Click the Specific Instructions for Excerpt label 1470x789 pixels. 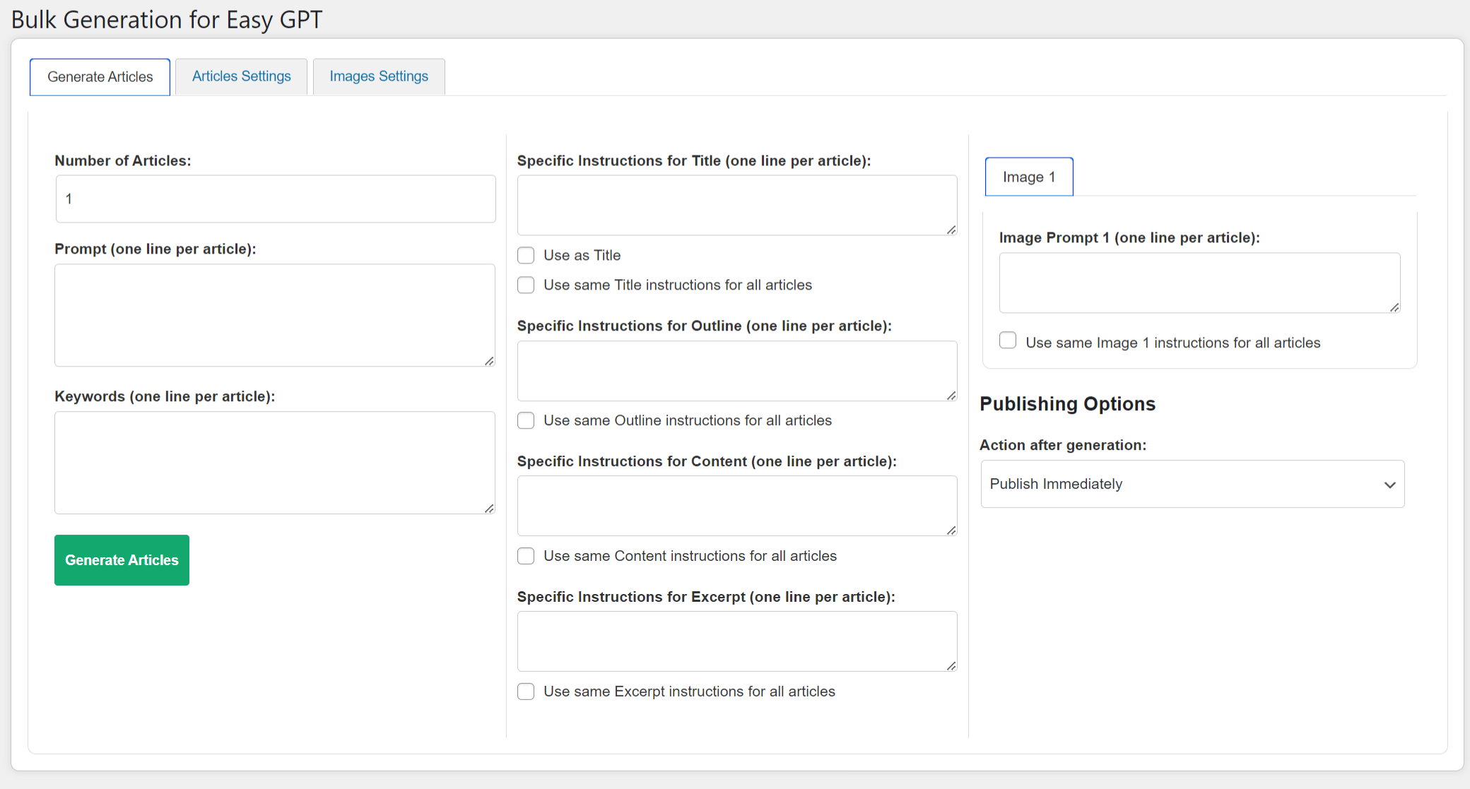click(x=706, y=597)
